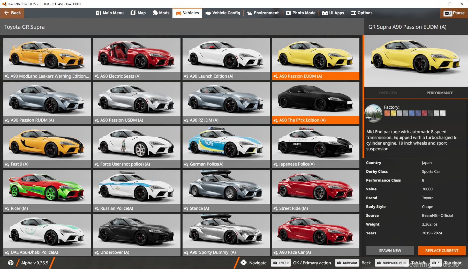Select the Undercover (A) config

pos(137,235)
